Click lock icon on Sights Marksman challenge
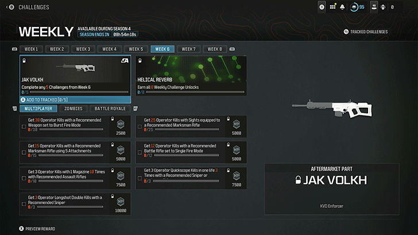Screen dimensions: 418x235 click(228, 119)
